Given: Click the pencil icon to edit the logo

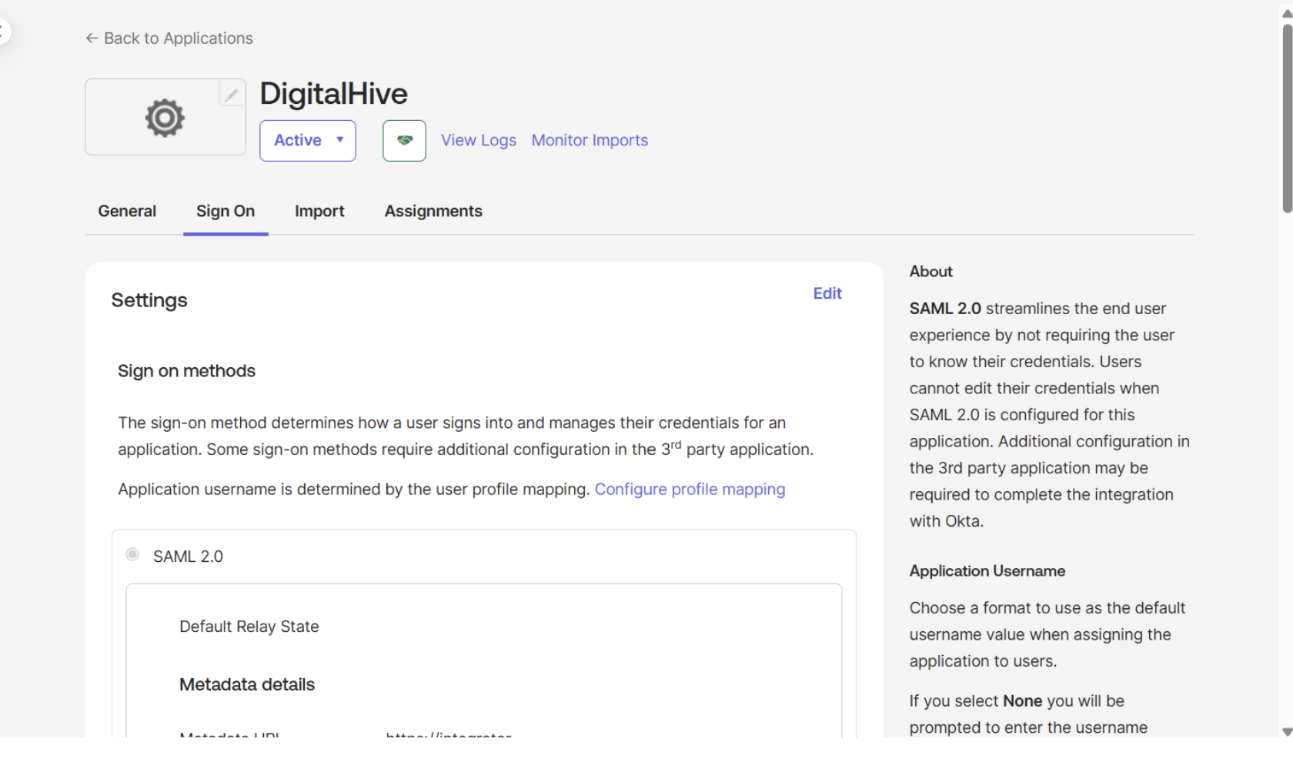Looking at the screenshot, I should (232, 94).
